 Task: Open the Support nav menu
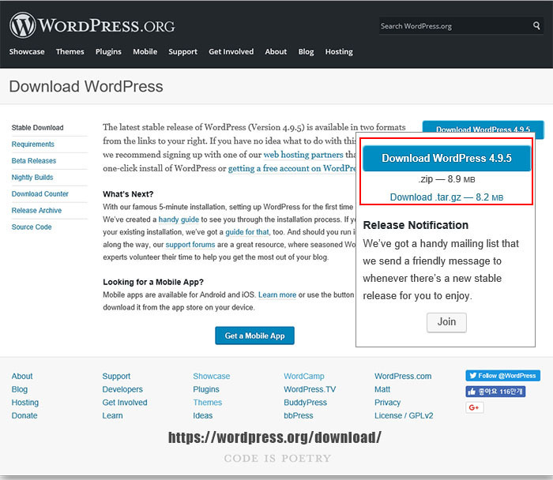[x=182, y=51]
